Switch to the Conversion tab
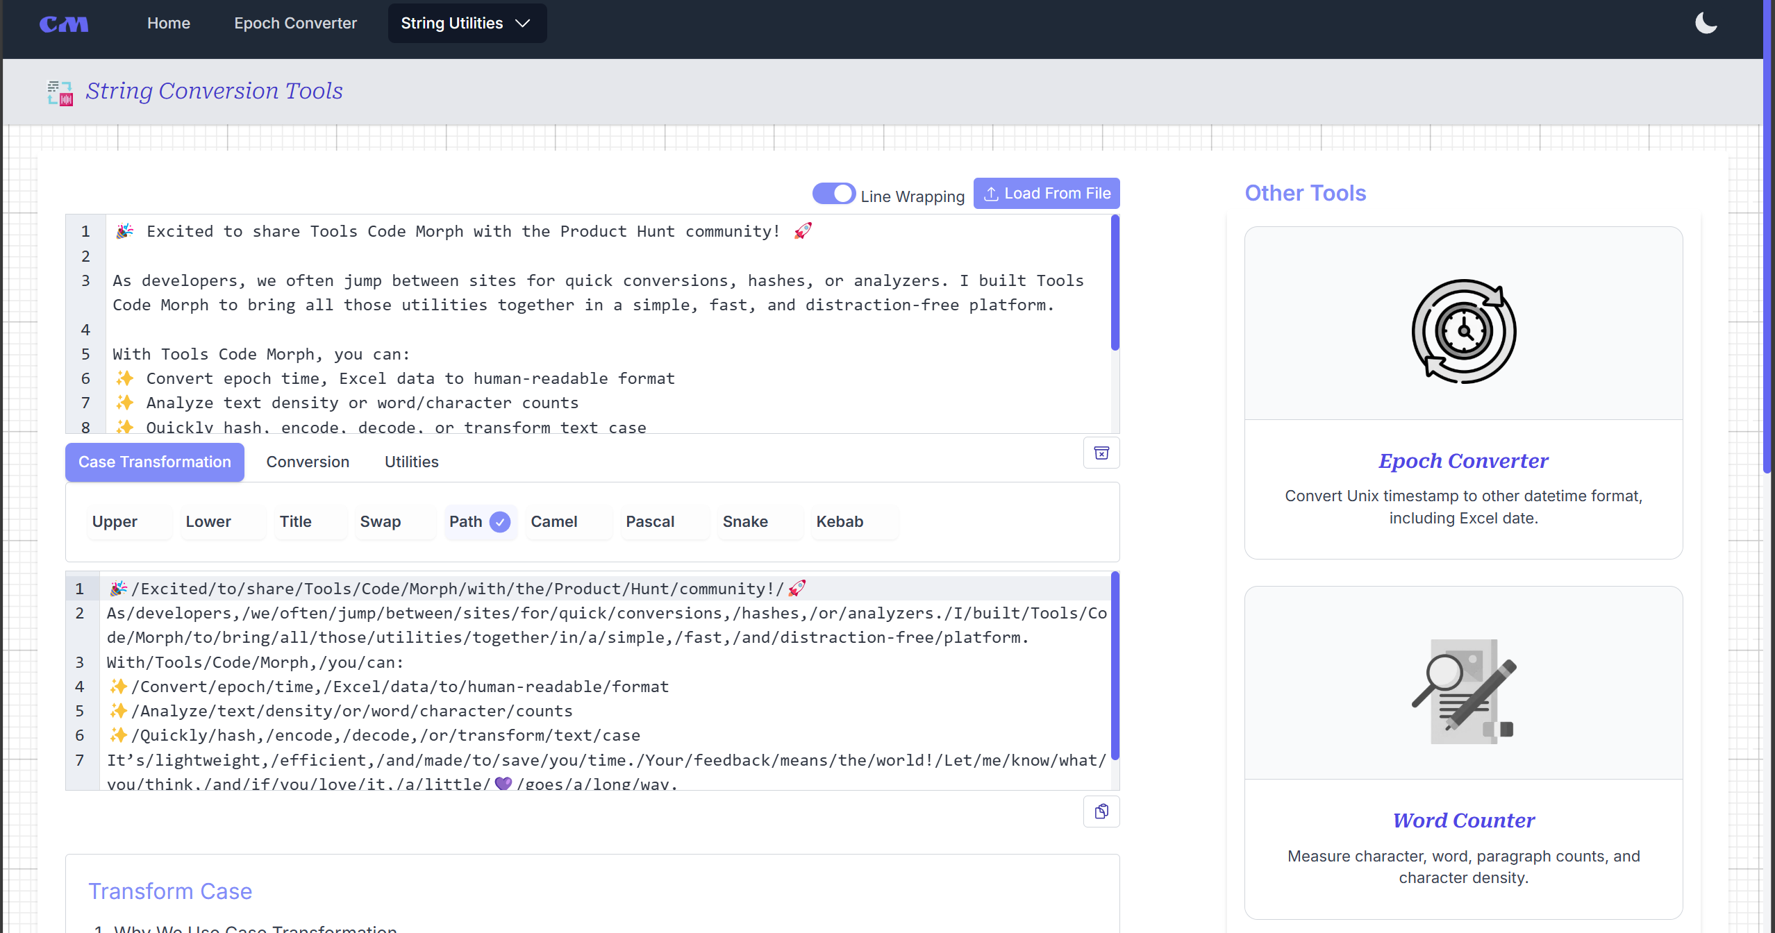Screen dimensions: 1775x933 [308, 462]
